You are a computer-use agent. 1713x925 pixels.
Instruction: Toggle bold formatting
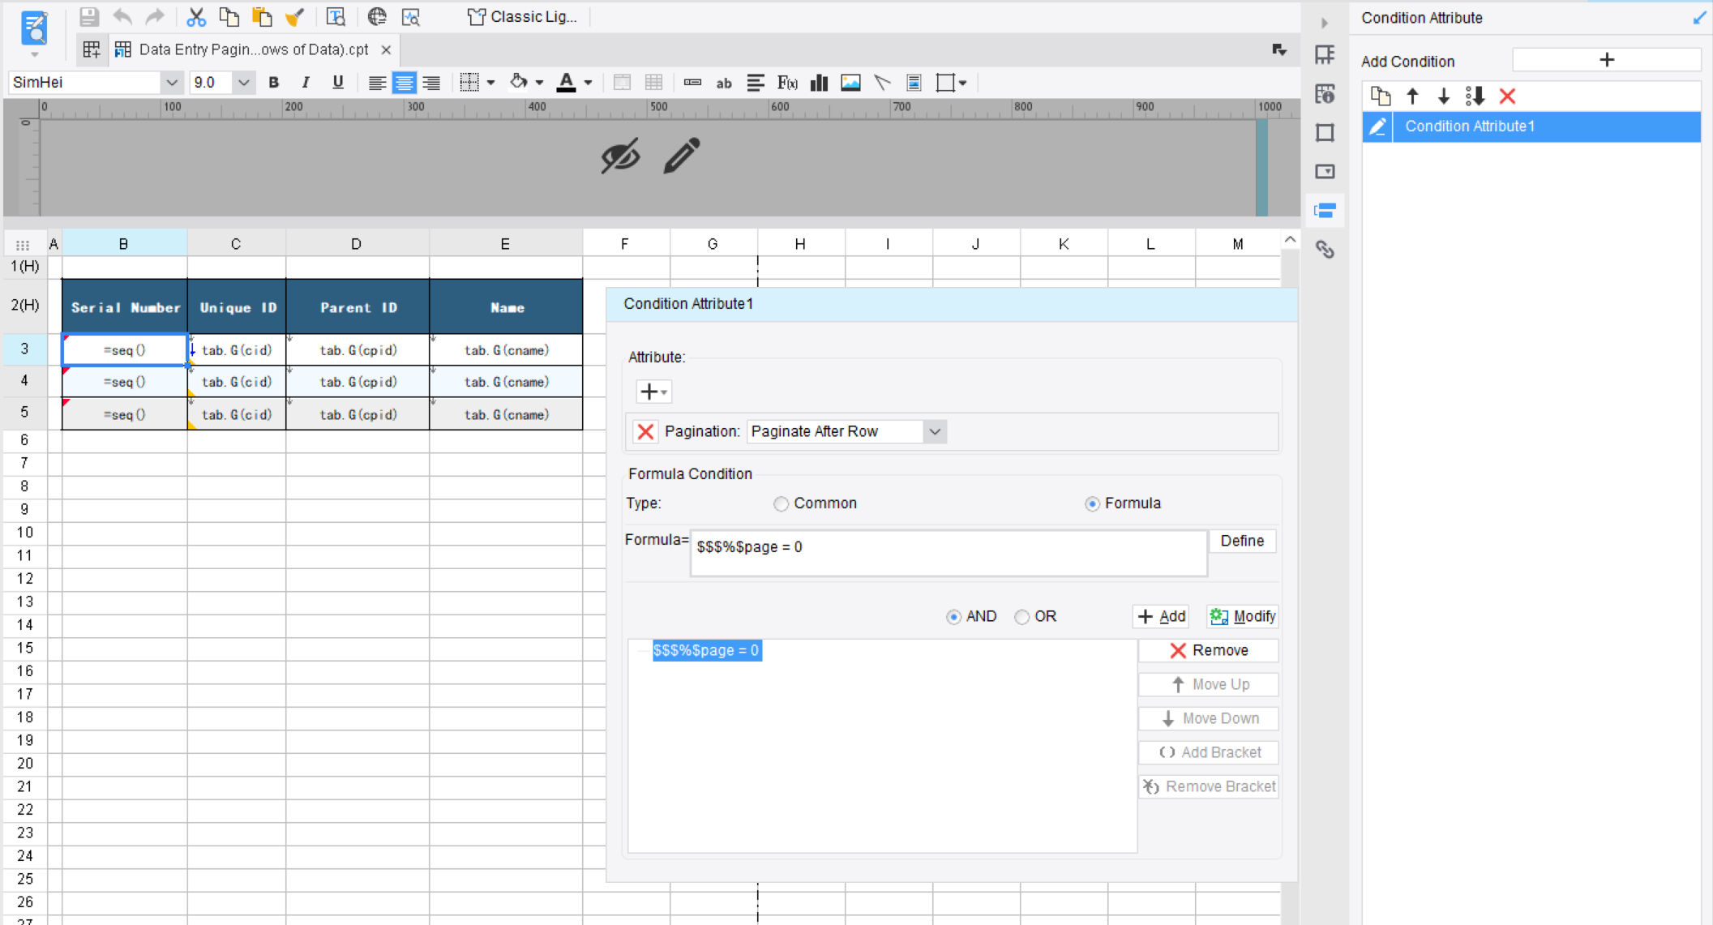click(273, 83)
